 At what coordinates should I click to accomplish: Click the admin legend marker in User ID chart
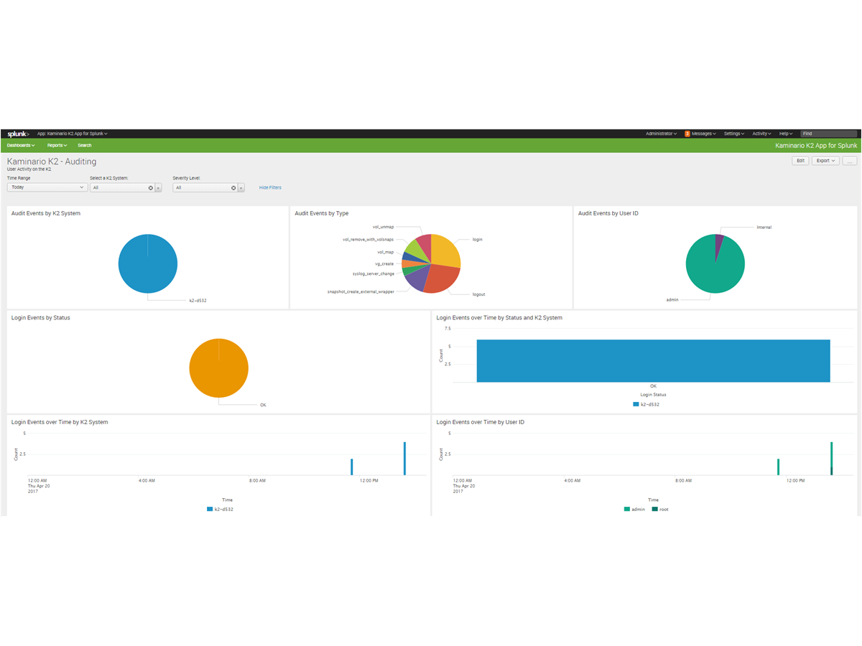pos(627,509)
